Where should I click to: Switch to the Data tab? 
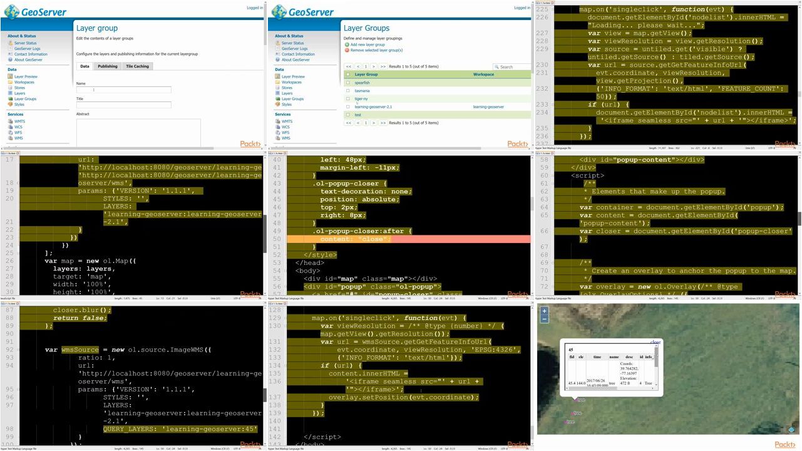[x=85, y=66]
